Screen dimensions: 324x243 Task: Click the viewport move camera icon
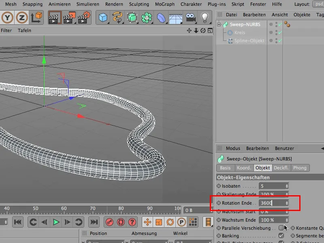189,31
